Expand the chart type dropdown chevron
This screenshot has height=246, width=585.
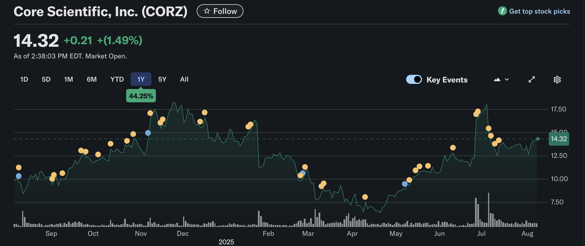click(507, 80)
